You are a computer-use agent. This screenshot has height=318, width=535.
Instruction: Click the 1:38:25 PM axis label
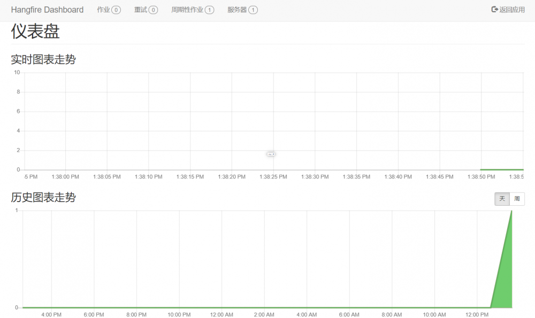tap(273, 176)
